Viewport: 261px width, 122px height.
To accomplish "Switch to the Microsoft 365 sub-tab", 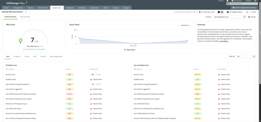I will [x=25, y=17].
